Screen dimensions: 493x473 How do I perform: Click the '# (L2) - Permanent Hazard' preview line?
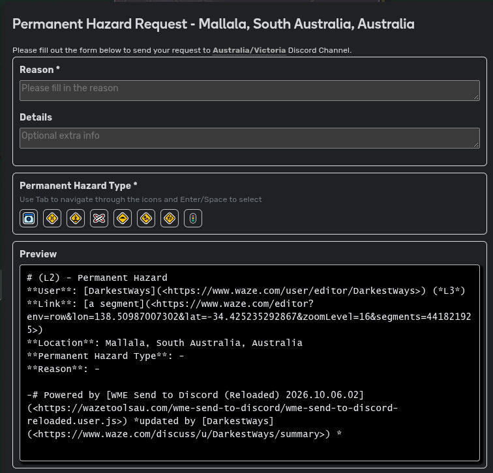(97, 278)
